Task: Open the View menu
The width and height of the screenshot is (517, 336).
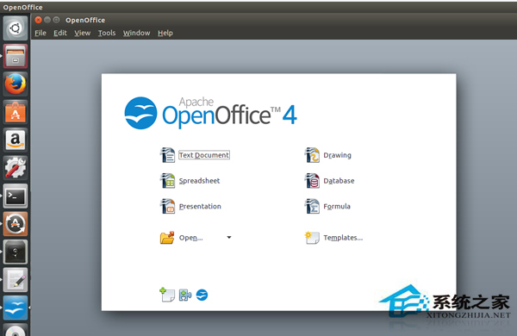Action: coord(82,33)
